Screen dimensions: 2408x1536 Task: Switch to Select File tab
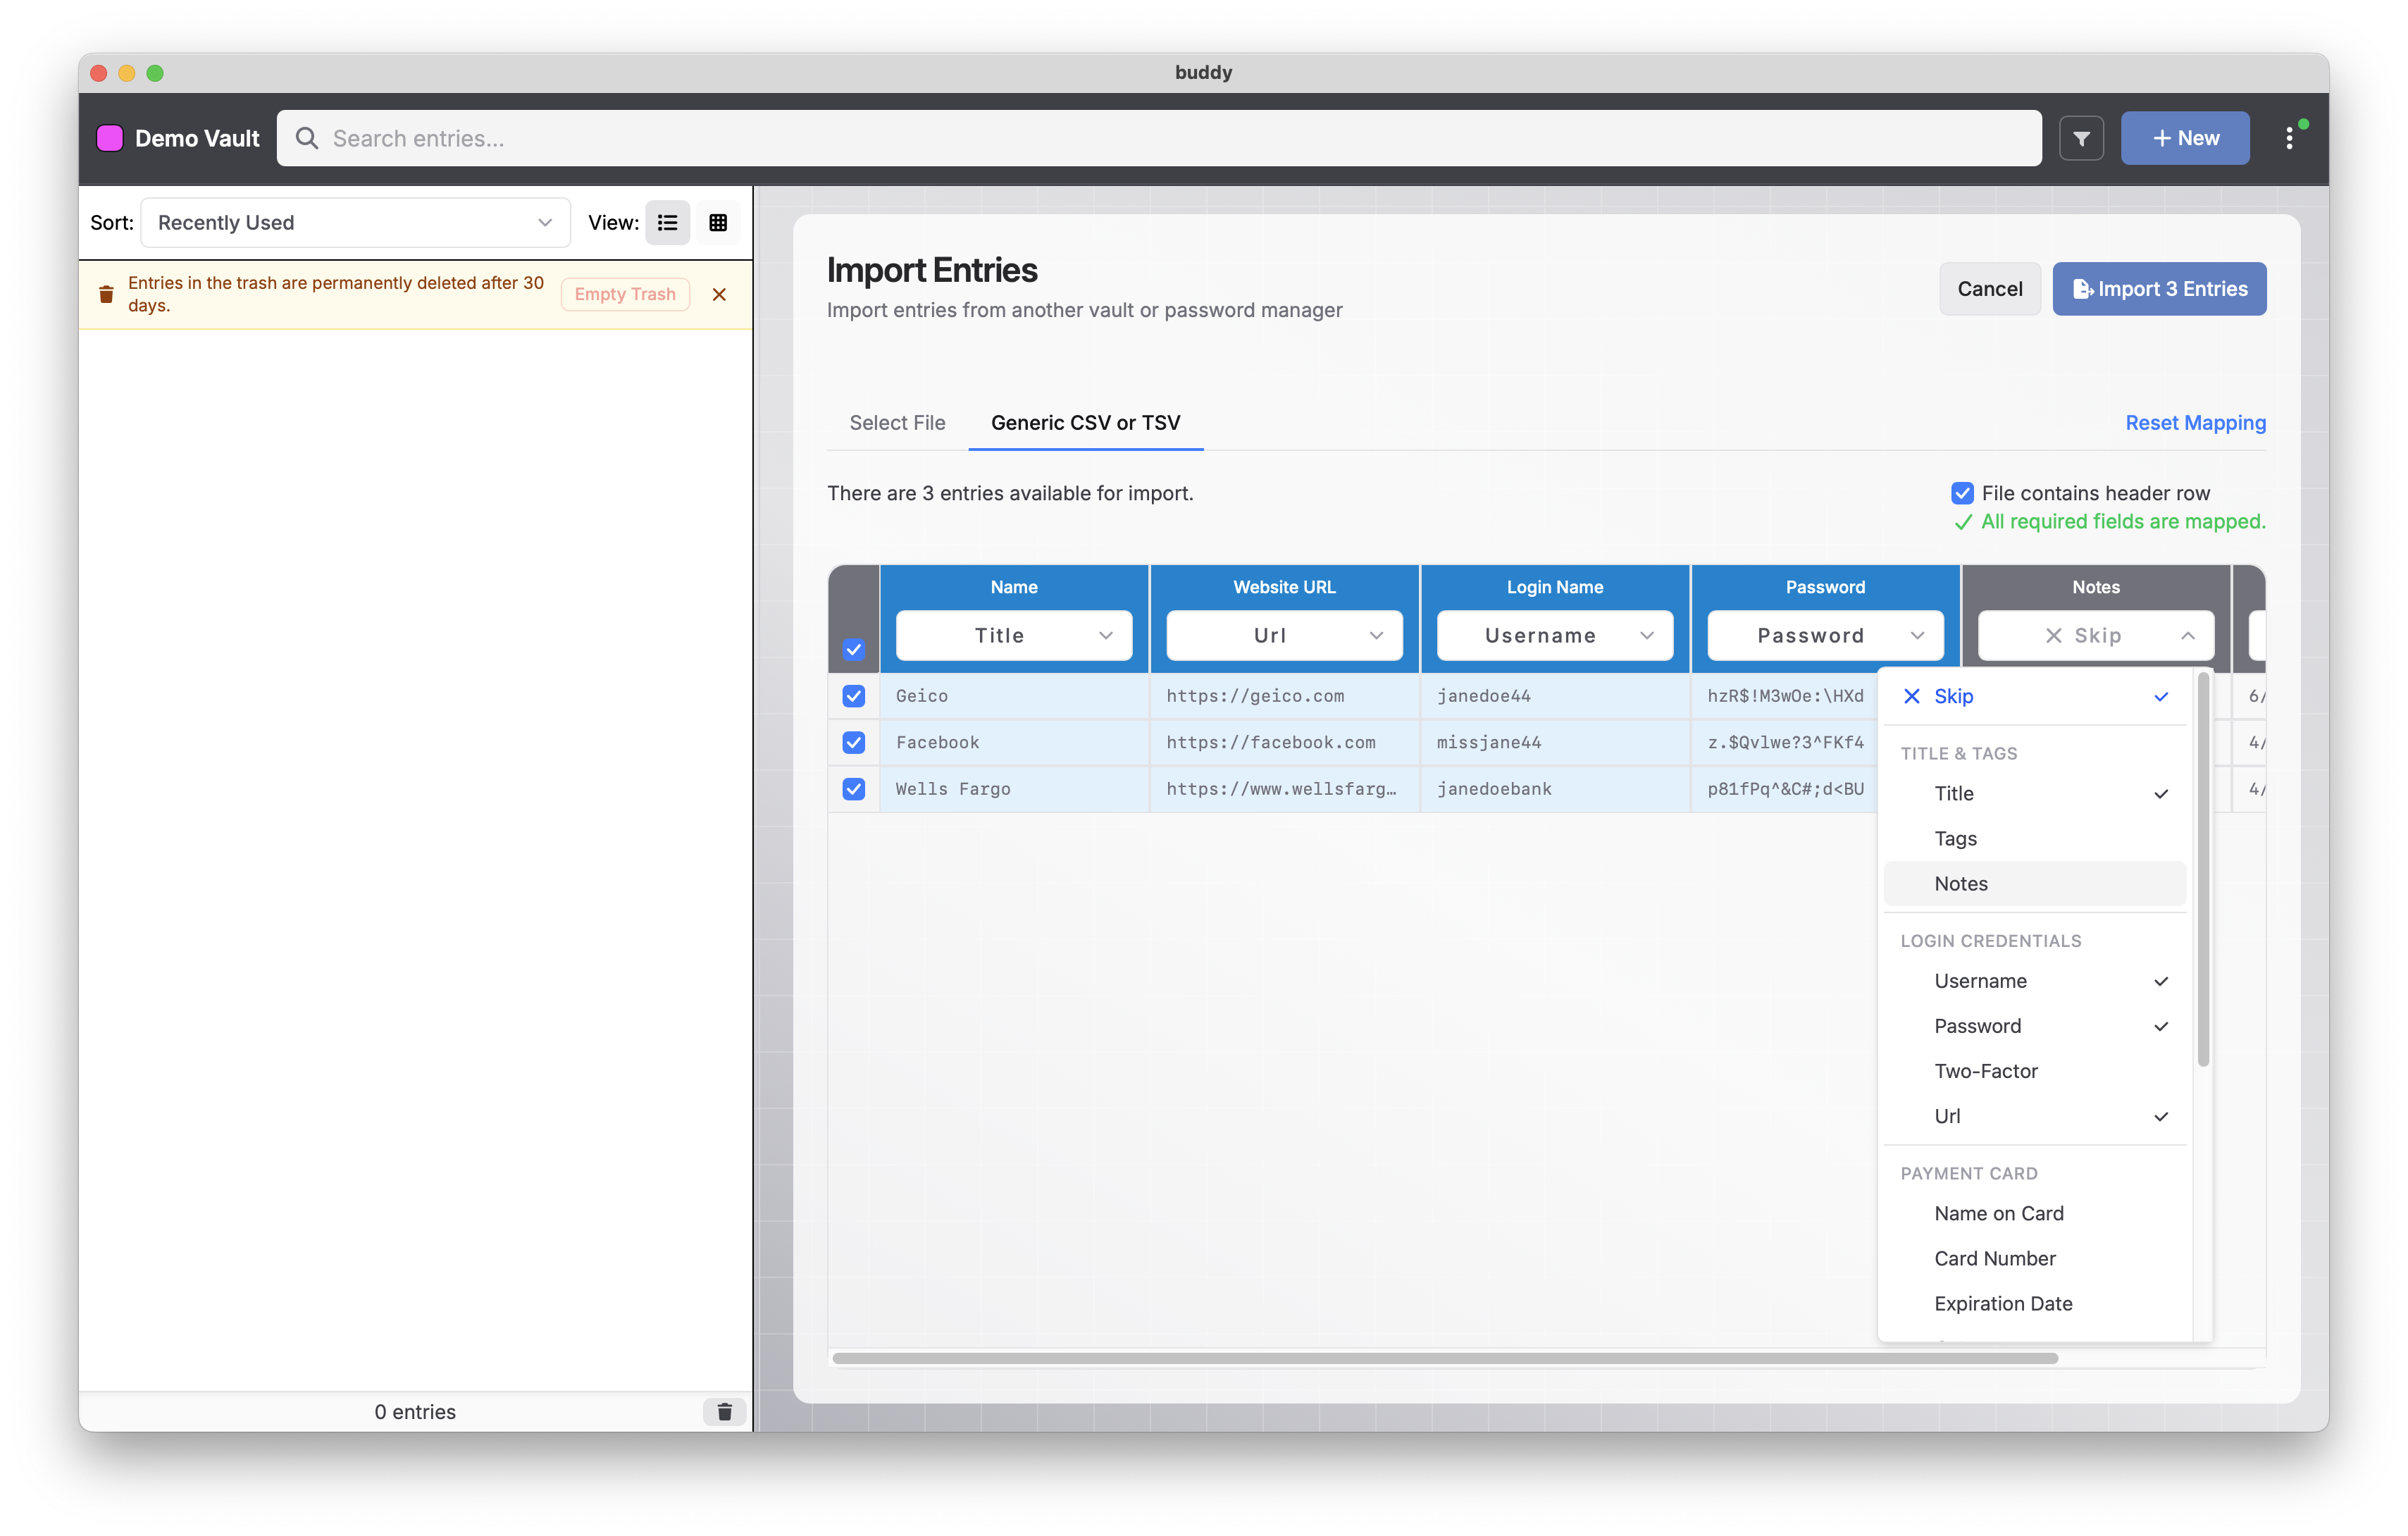pos(897,423)
